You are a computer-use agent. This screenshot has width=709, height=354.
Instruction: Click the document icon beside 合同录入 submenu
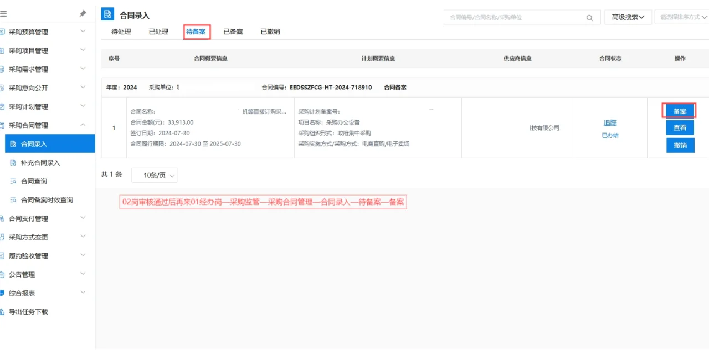(13, 144)
